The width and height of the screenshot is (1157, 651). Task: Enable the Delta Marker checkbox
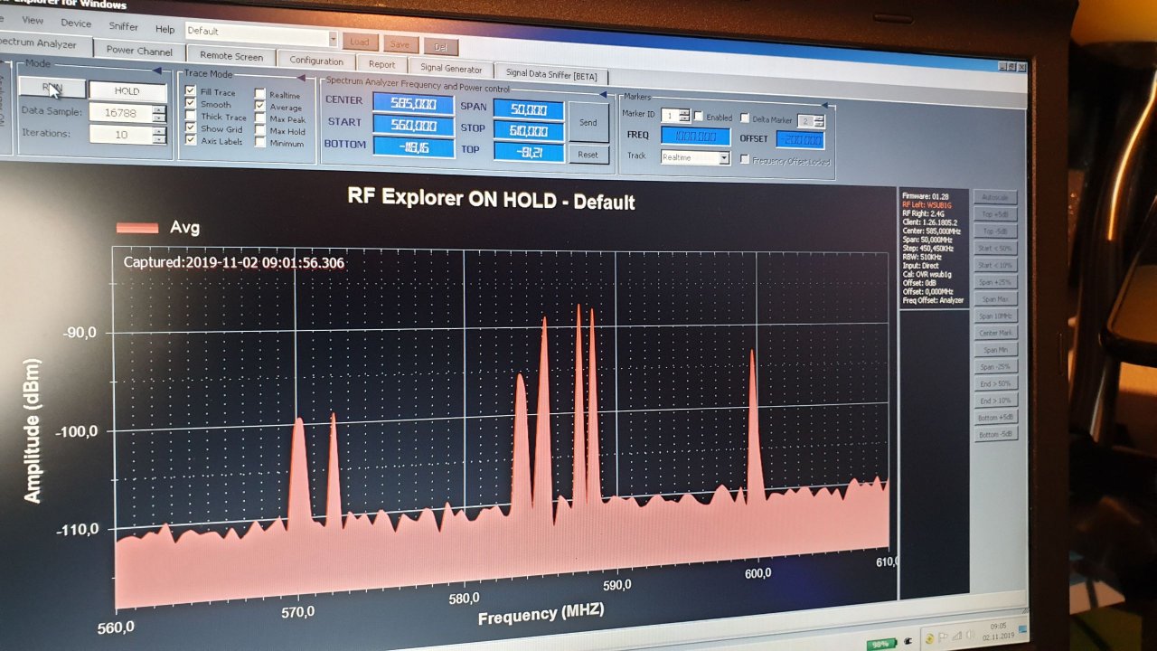click(x=745, y=118)
